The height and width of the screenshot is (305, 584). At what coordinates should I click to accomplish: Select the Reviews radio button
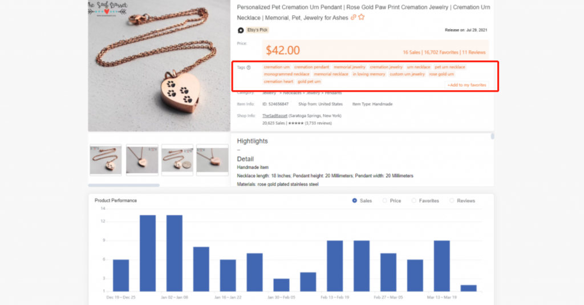tap(452, 200)
